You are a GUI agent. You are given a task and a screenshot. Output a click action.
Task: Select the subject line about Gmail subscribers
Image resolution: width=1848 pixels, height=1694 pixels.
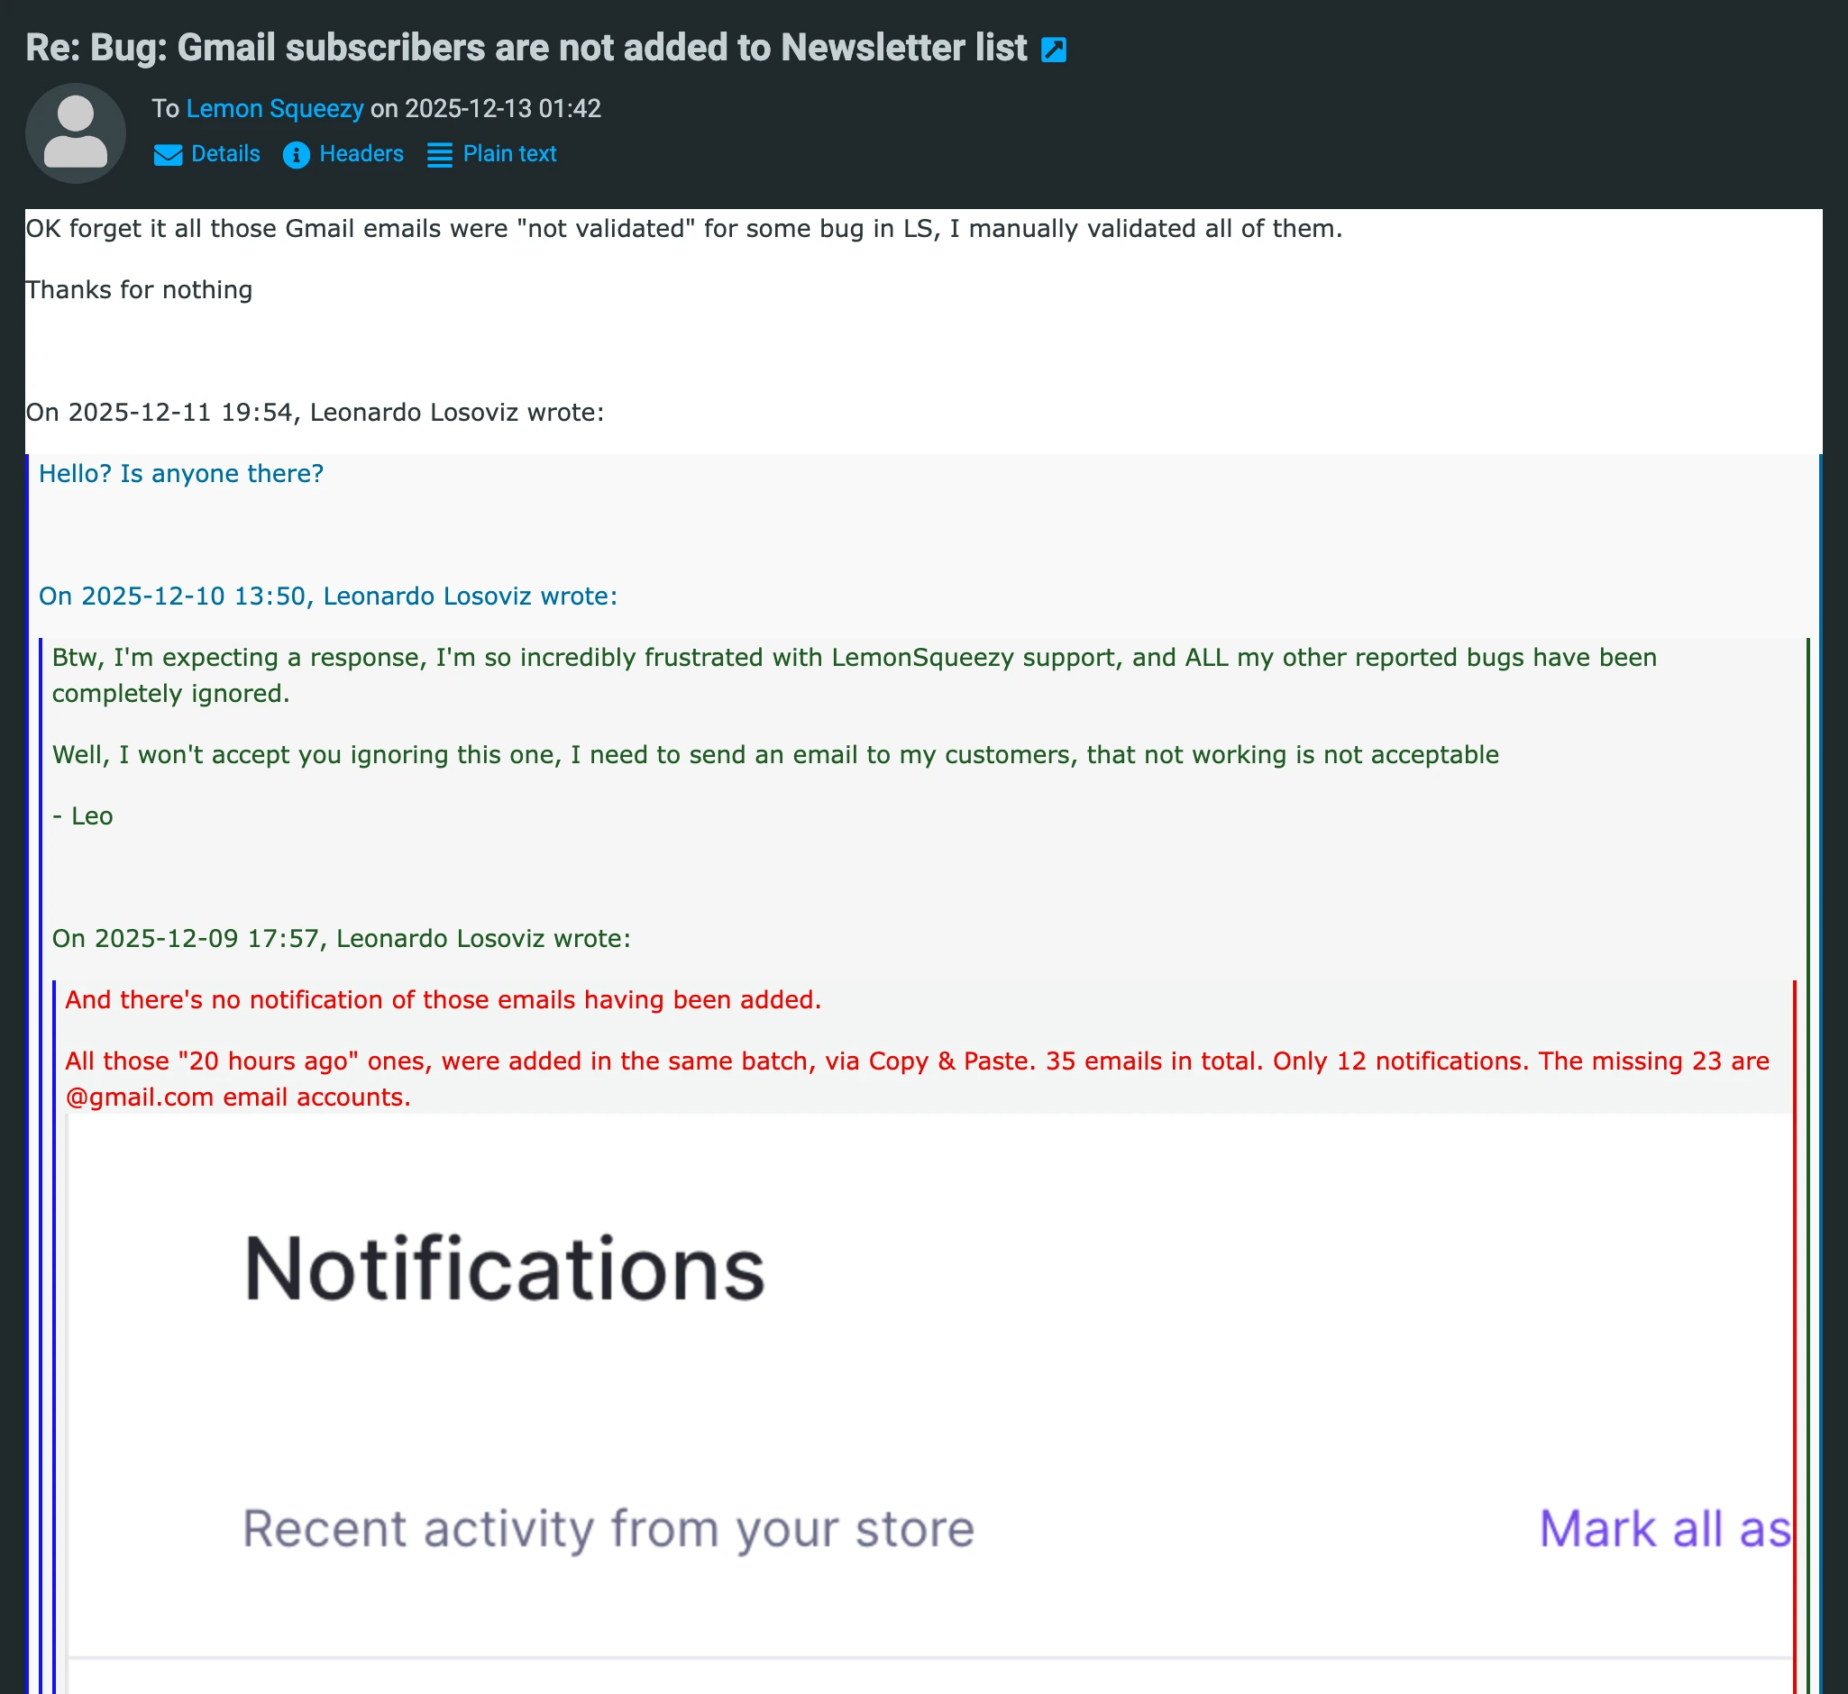[x=523, y=48]
